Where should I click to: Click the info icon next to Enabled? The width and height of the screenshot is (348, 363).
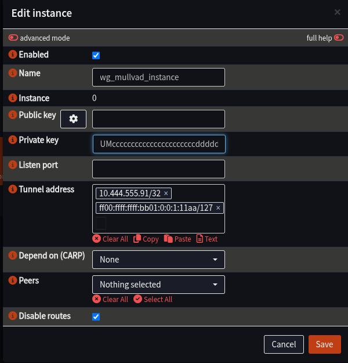tap(13, 55)
